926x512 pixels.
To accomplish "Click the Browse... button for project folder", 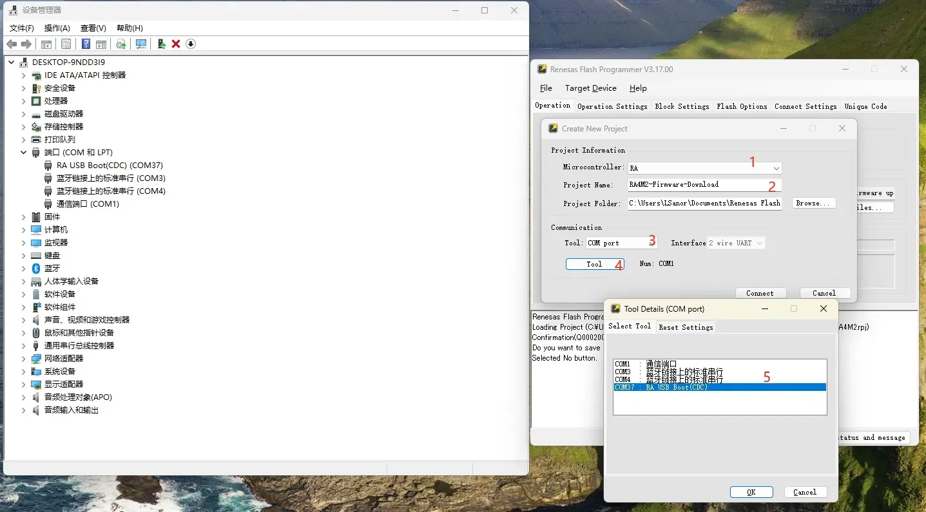I will [813, 203].
